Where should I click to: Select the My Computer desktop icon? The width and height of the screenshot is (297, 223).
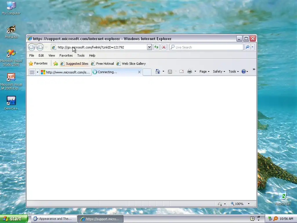click(x=11, y=8)
